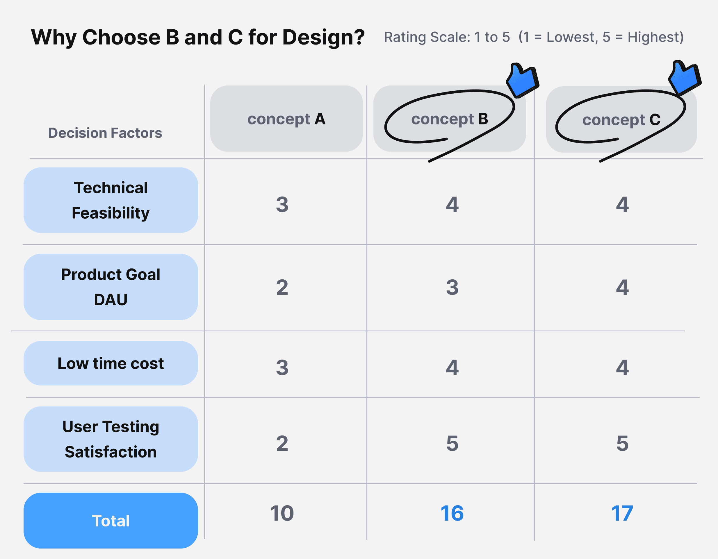718x559 pixels.
Task: Click the blue Total button
Action: point(111,521)
